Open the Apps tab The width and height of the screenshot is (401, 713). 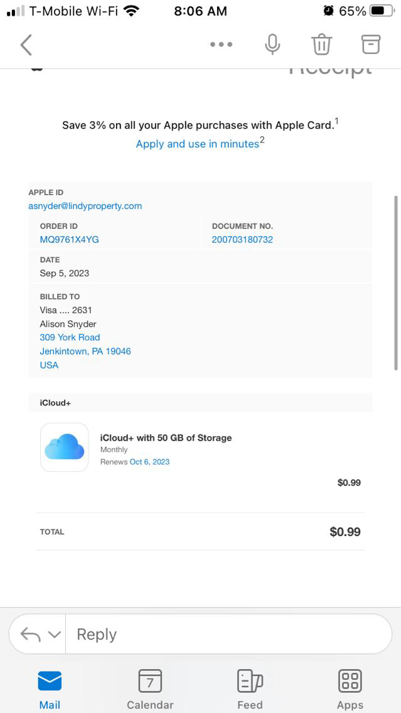point(350,689)
